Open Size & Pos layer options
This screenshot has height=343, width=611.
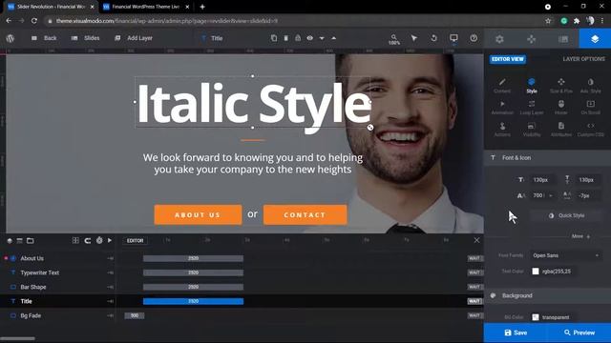[561, 86]
